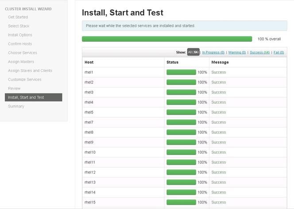294x209 pixels.
Task: Open Success message link for rhel15
Action: point(218,202)
